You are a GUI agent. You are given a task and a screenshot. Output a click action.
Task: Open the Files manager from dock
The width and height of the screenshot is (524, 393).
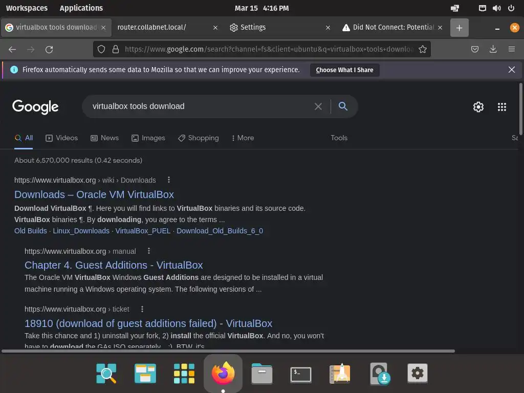coord(262,373)
